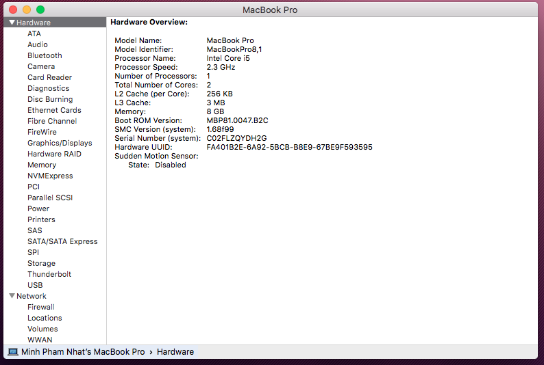Open the Parallel SCSI section

pos(50,198)
